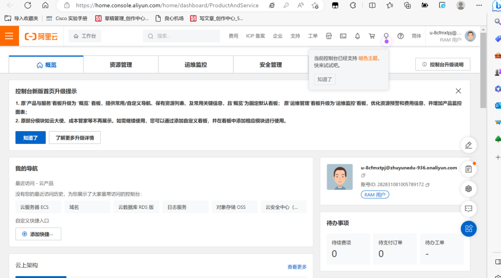Click the profile picture in account card
The image size is (501, 278).
pyautogui.click(x=340, y=177)
